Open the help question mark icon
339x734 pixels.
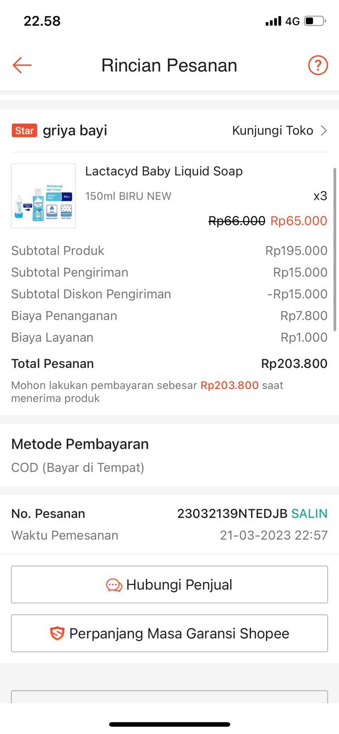(317, 65)
